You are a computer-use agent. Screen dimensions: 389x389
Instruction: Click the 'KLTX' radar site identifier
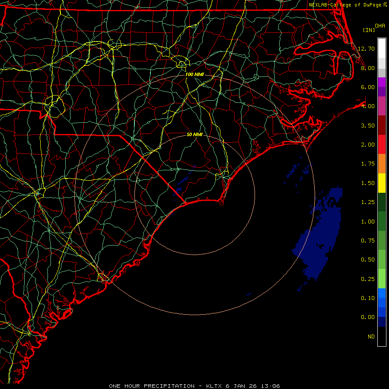click(214, 386)
